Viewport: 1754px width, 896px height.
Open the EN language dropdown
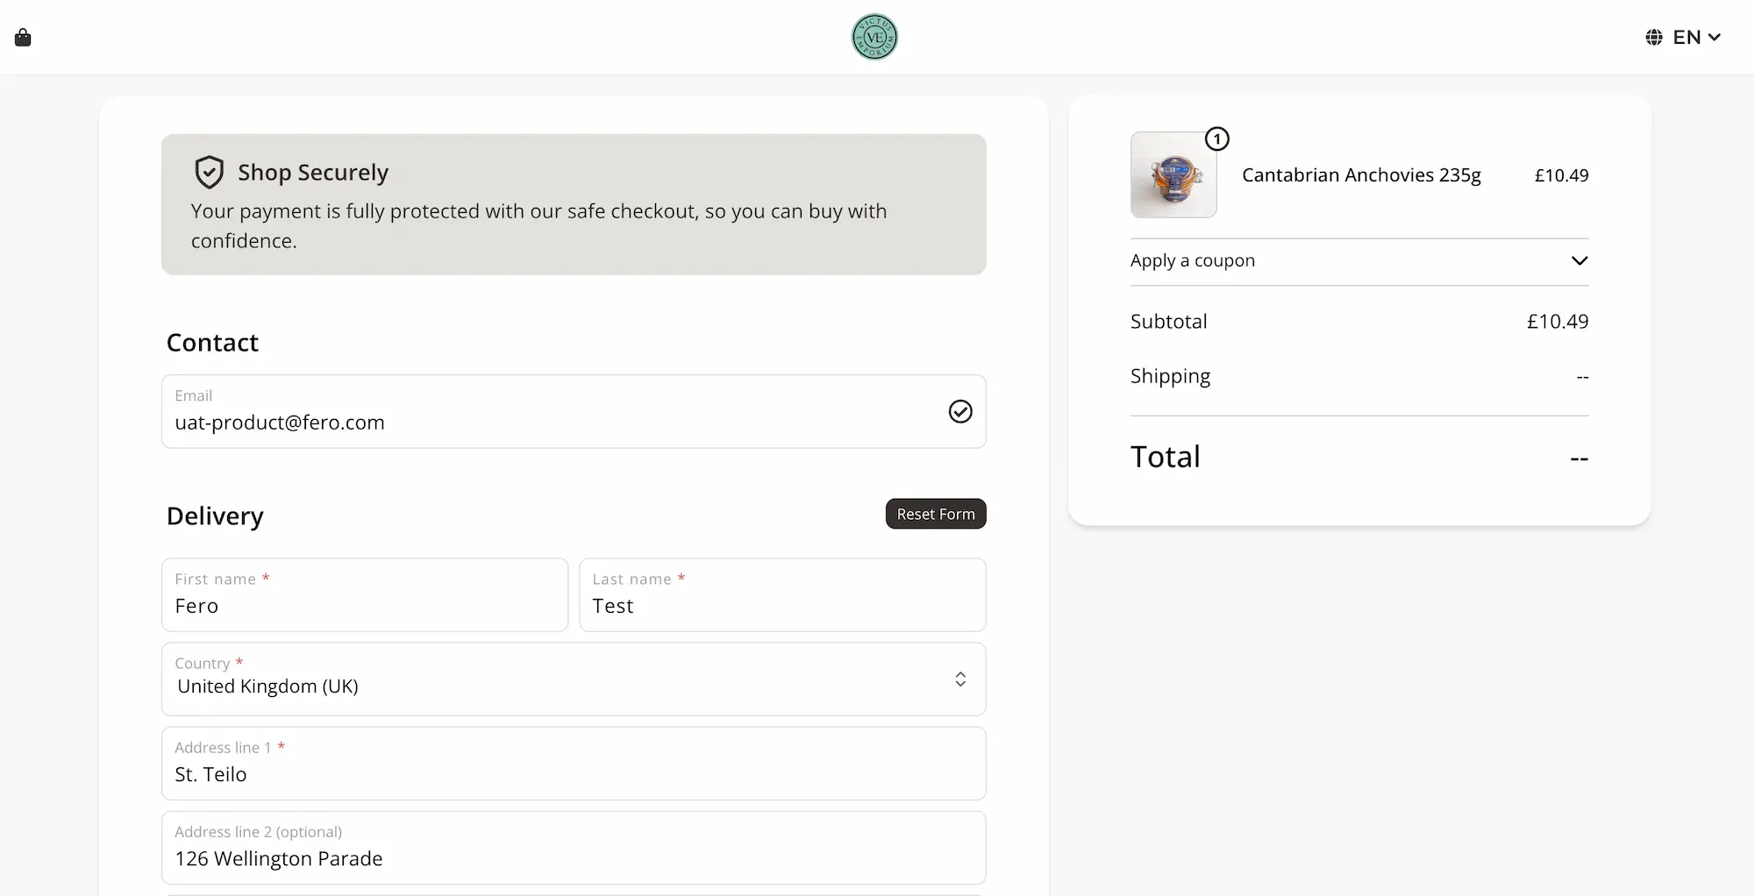(1696, 37)
